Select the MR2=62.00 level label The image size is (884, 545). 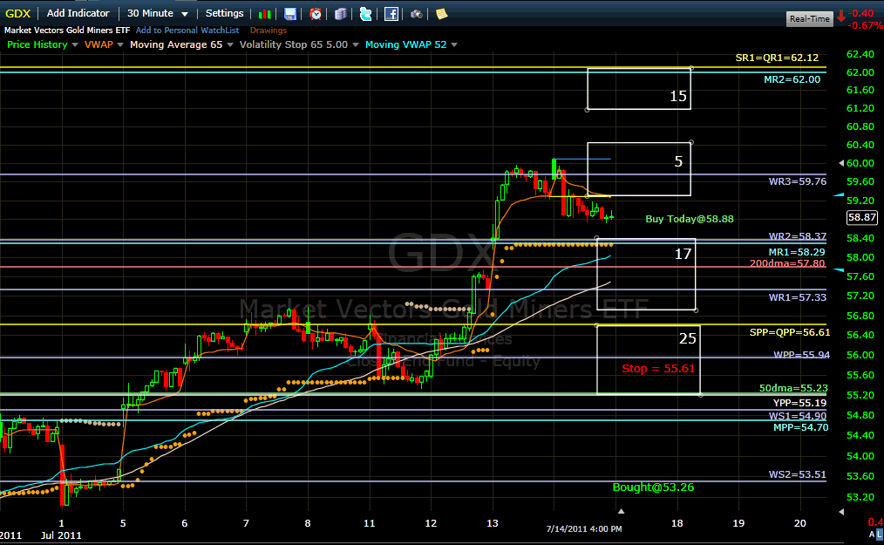[792, 79]
